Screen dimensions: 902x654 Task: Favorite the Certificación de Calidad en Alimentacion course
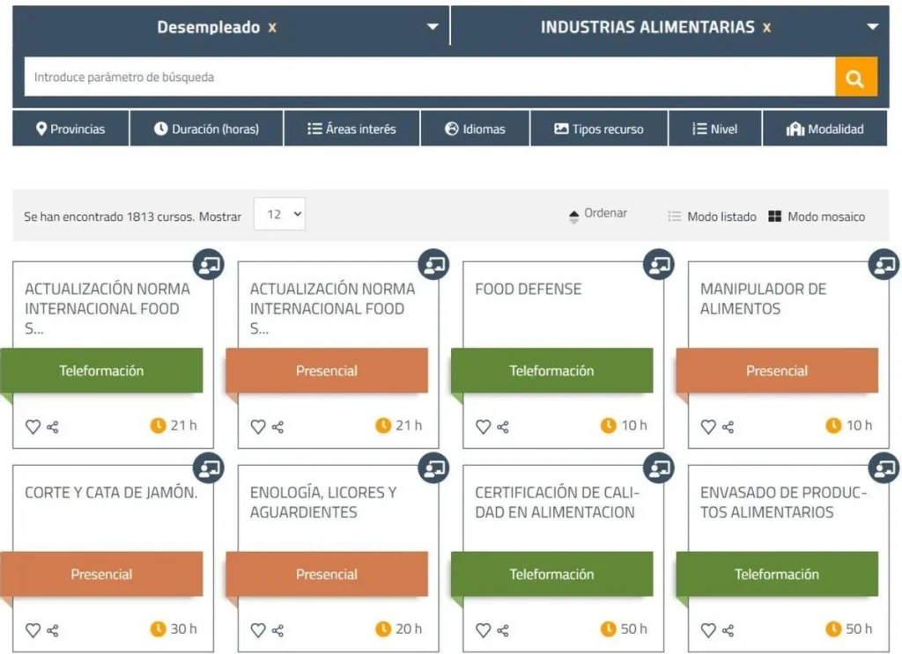(x=484, y=630)
